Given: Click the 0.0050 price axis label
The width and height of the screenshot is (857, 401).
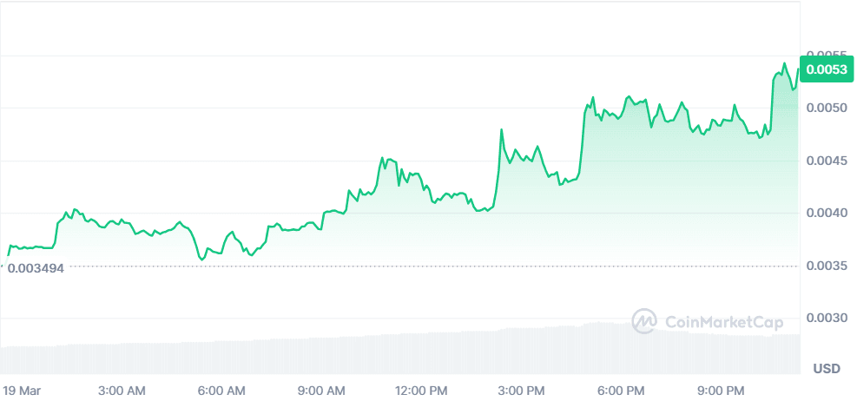Looking at the screenshot, I should pos(823,108).
